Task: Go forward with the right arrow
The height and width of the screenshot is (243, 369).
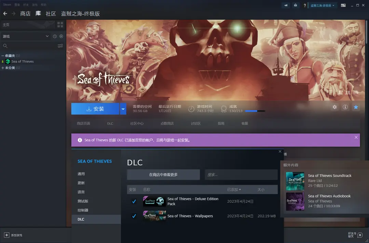Action: [14, 14]
